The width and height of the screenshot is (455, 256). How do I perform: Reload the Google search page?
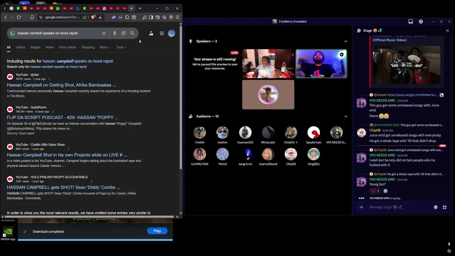[19, 17]
